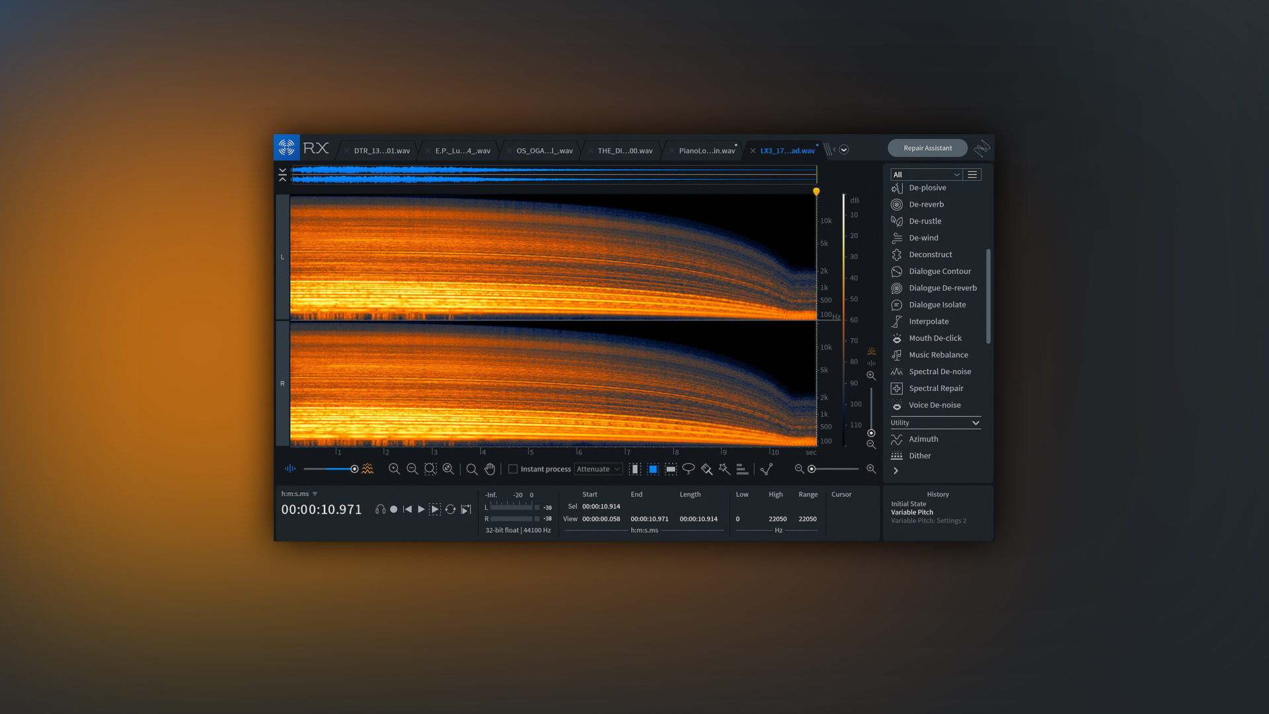Open the Azimuth utility
The image size is (1269, 714).
coord(923,438)
